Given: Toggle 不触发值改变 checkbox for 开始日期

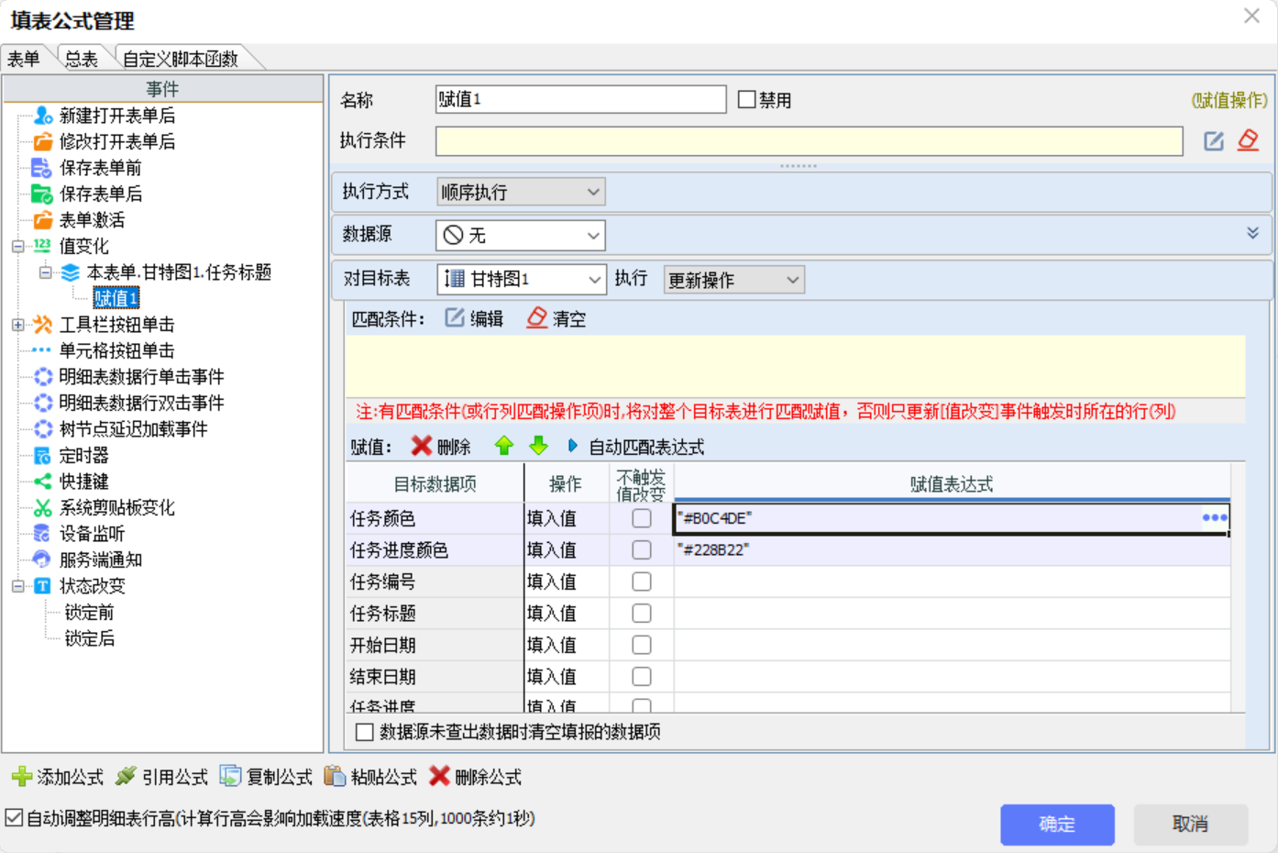Looking at the screenshot, I should [642, 645].
